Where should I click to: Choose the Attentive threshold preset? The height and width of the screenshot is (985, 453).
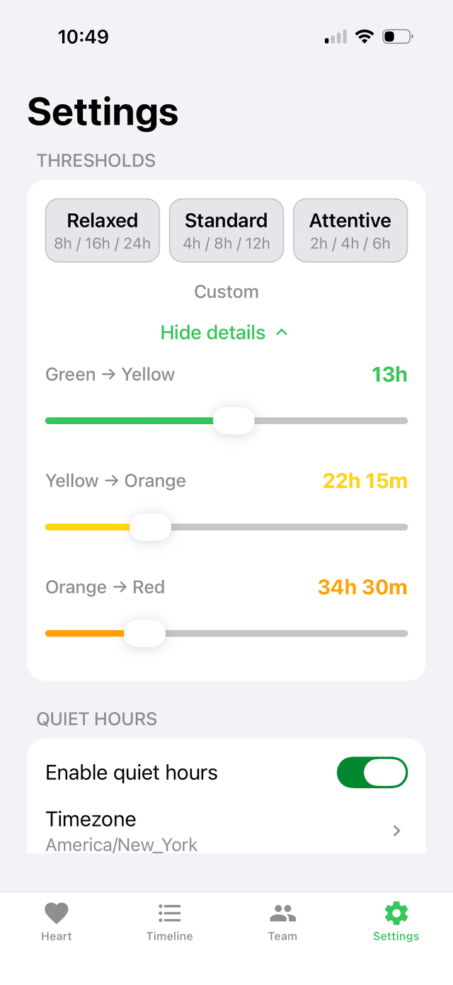click(350, 230)
